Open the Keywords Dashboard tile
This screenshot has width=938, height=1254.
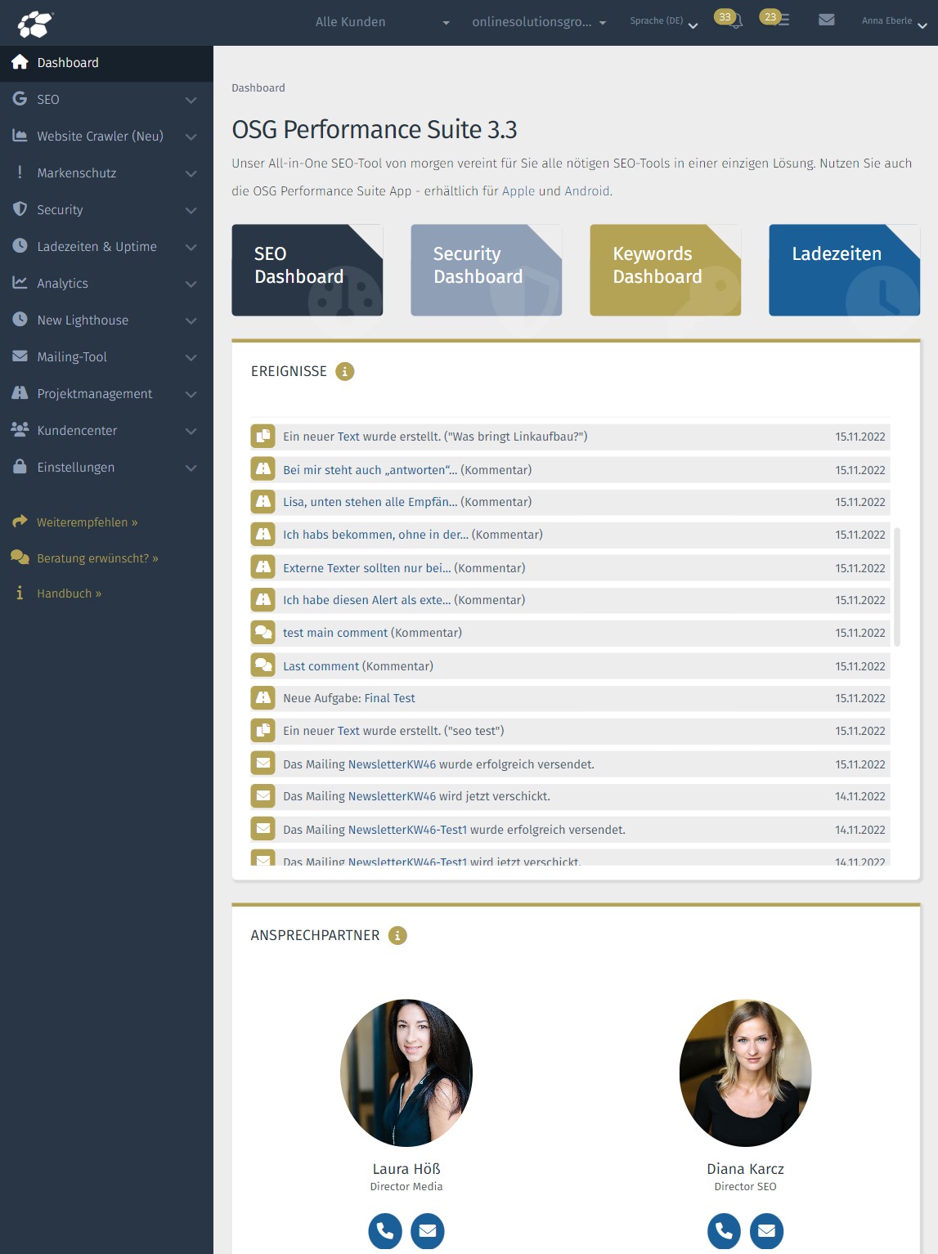tap(666, 270)
